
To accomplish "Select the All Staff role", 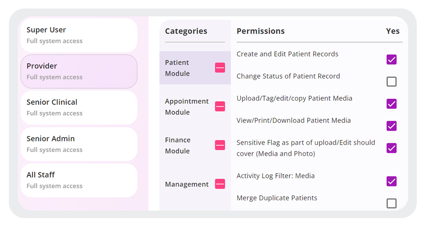I will click(x=79, y=180).
